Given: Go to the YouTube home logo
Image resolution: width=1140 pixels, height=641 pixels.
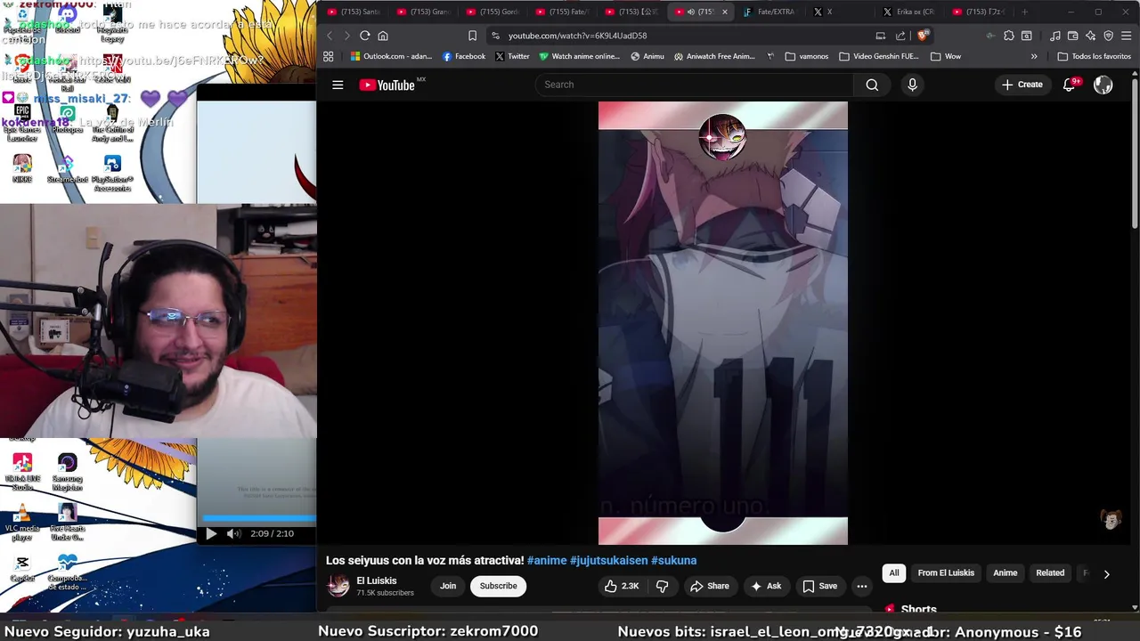Looking at the screenshot, I should click(x=387, y=85).
